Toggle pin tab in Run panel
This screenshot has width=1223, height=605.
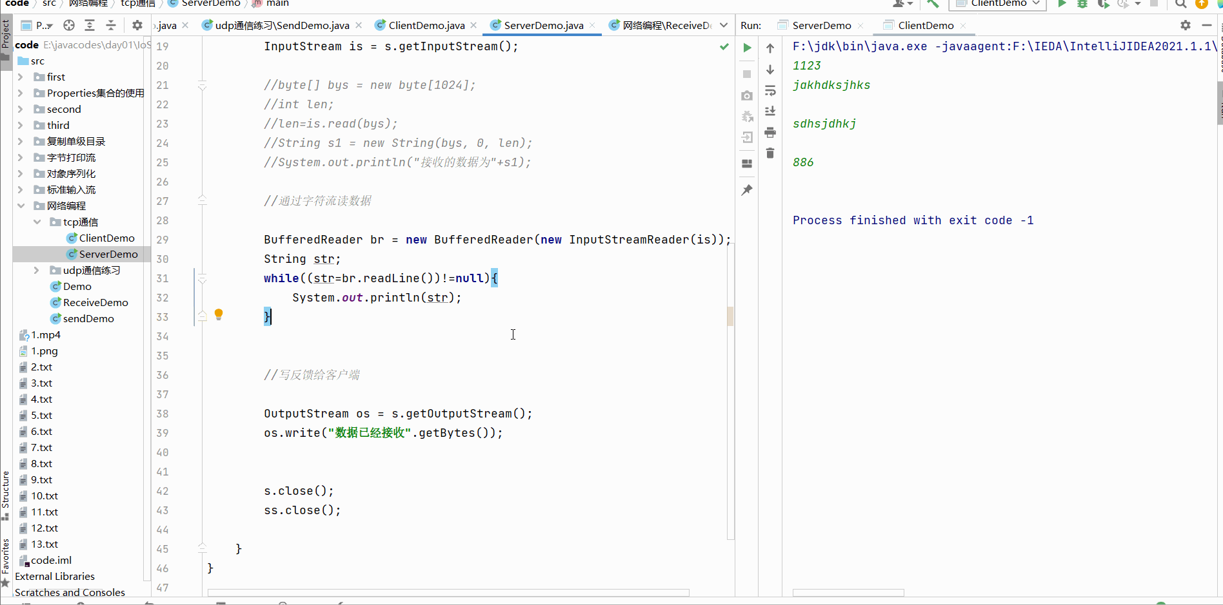point(747,190)
